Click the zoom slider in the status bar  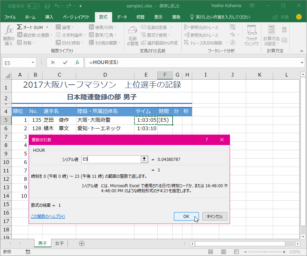(265, 252)
